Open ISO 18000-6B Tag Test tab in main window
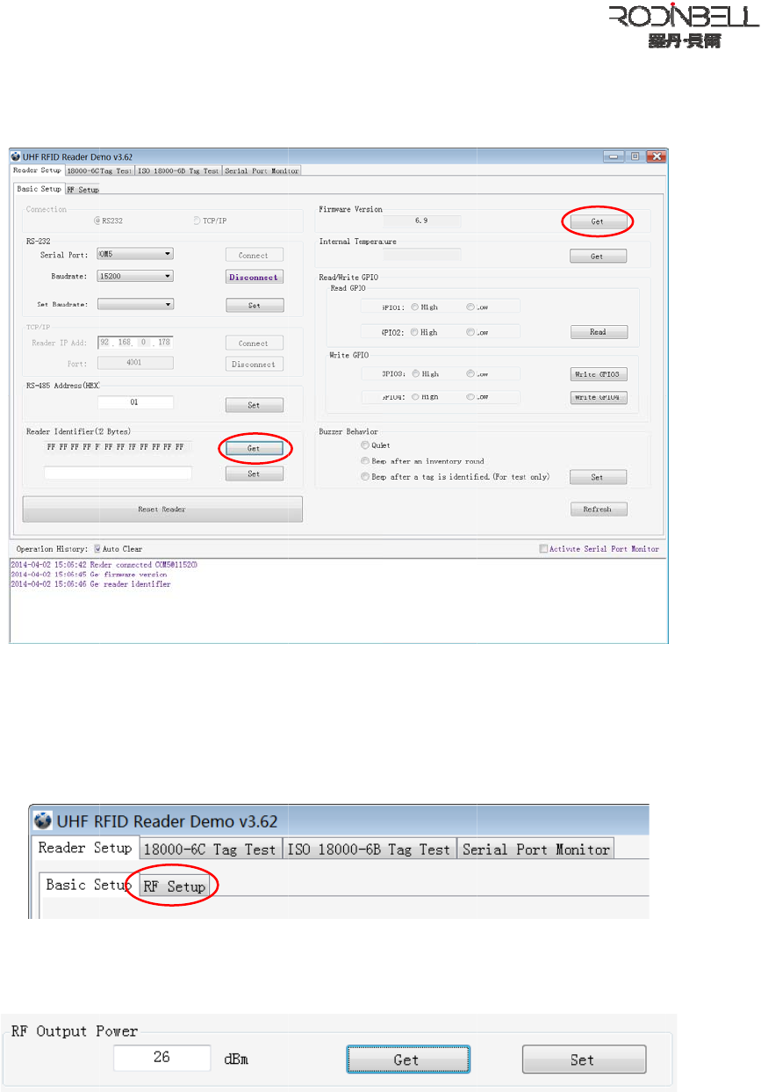The width and height of the screenshot is (761, 1092). point(178,170)
